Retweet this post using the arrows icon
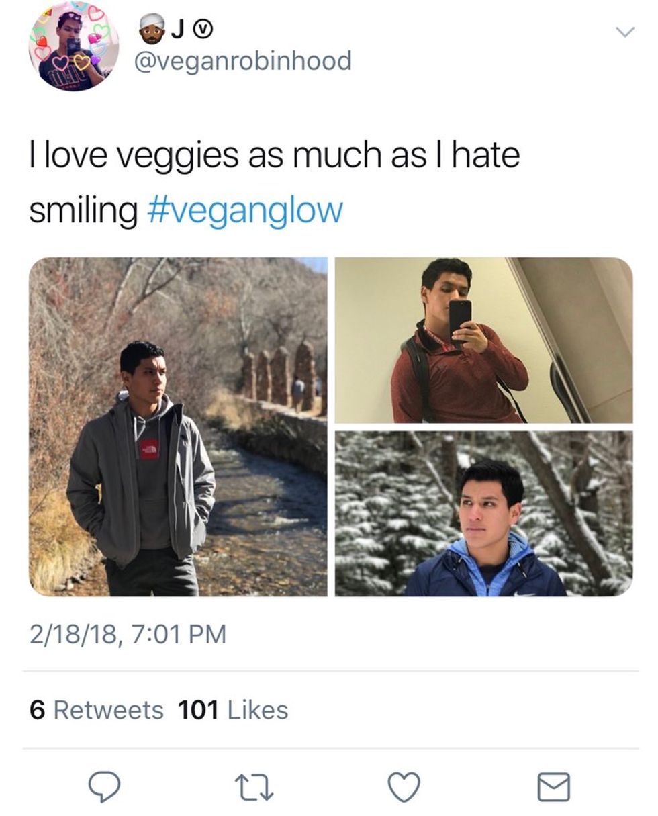Screen dimensions: 658x816 (254, 786)
